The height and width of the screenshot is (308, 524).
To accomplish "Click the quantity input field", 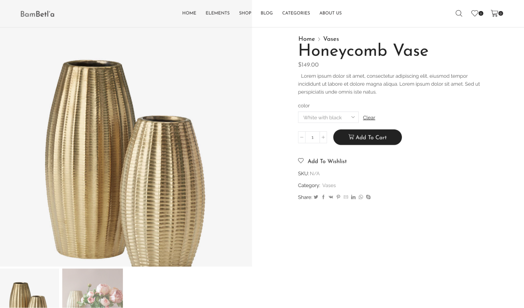I will point(313,137).
